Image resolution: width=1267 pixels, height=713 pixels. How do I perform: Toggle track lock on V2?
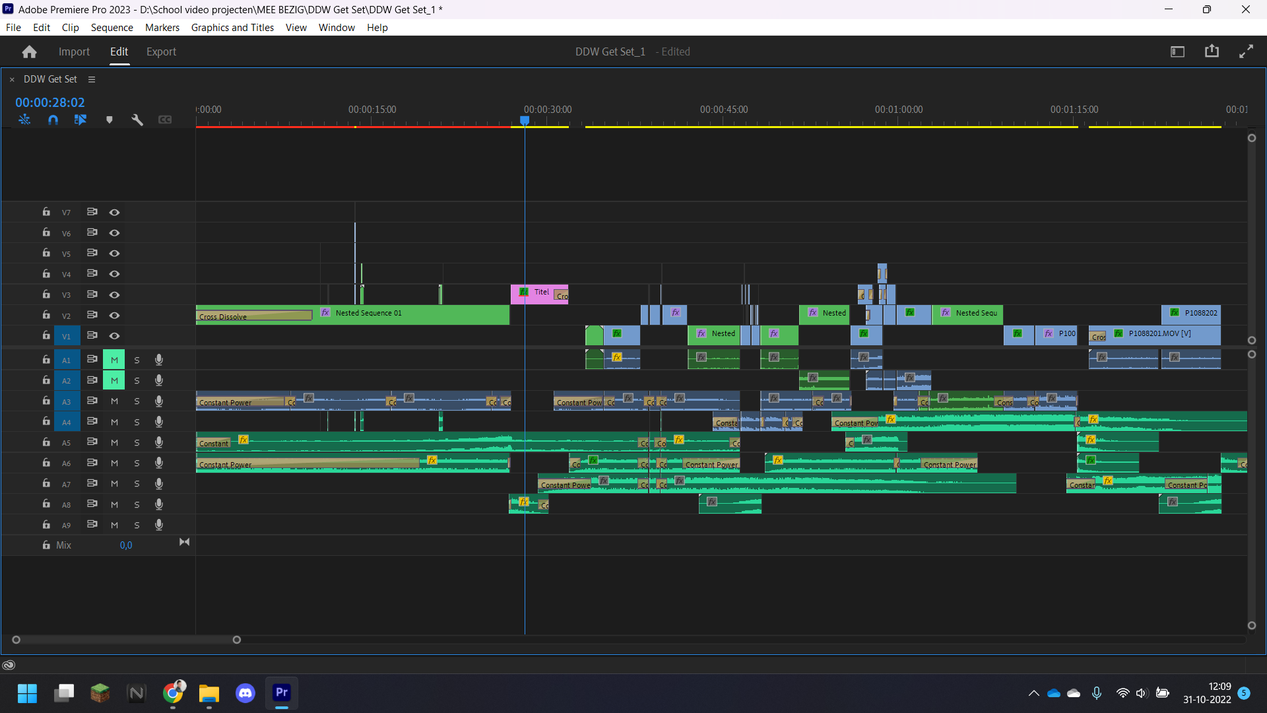[46, 315]
